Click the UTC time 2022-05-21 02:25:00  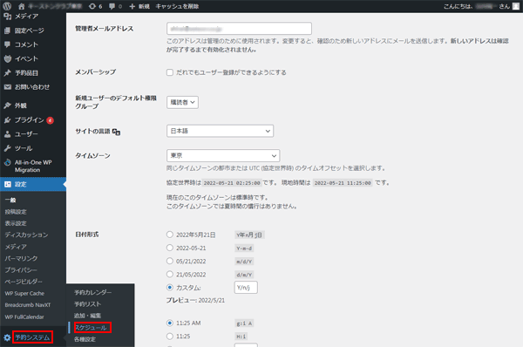[232, 183]
